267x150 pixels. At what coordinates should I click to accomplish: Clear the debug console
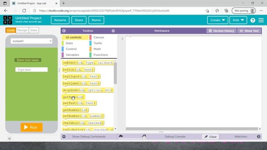pos(211,137)
